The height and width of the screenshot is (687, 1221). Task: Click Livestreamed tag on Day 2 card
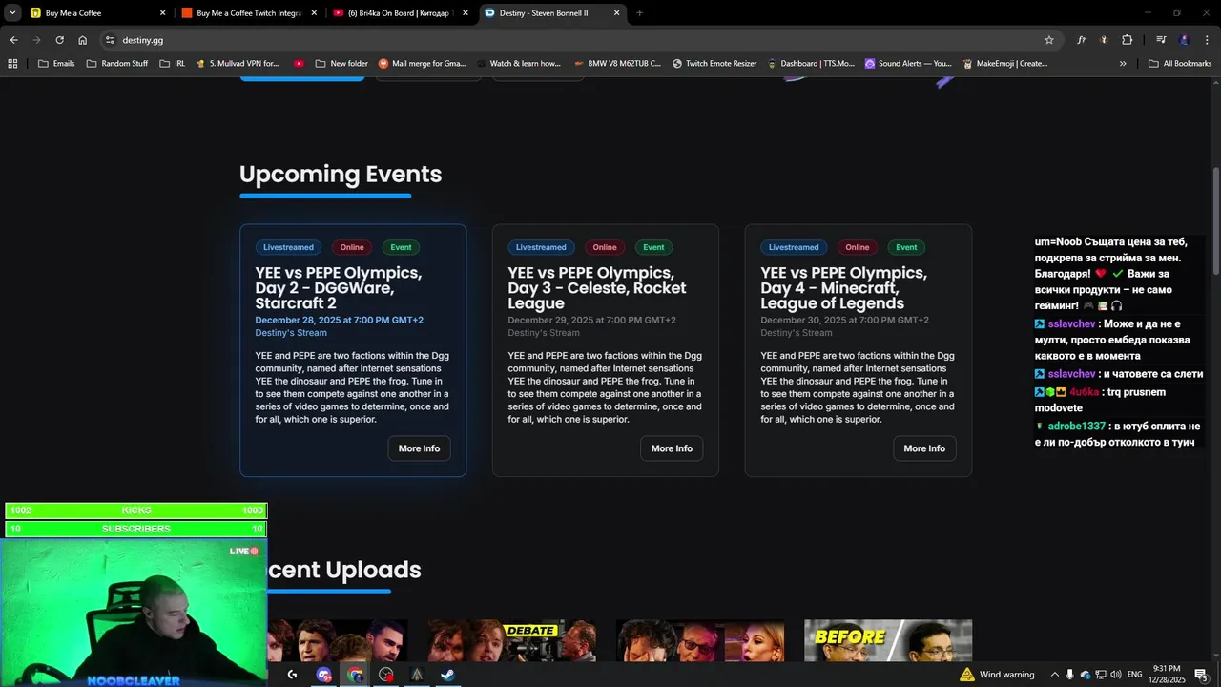(288, 247)
